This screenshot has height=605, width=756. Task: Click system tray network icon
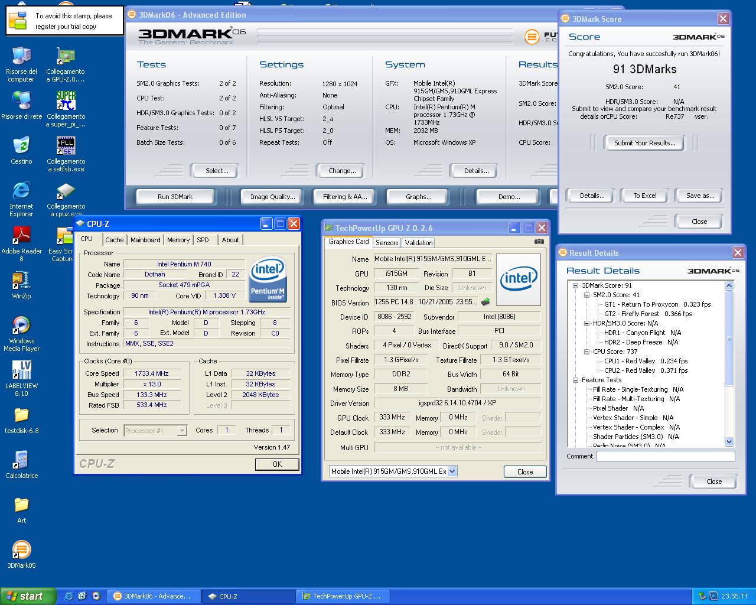pyautogui.click(x=702, y=596)
